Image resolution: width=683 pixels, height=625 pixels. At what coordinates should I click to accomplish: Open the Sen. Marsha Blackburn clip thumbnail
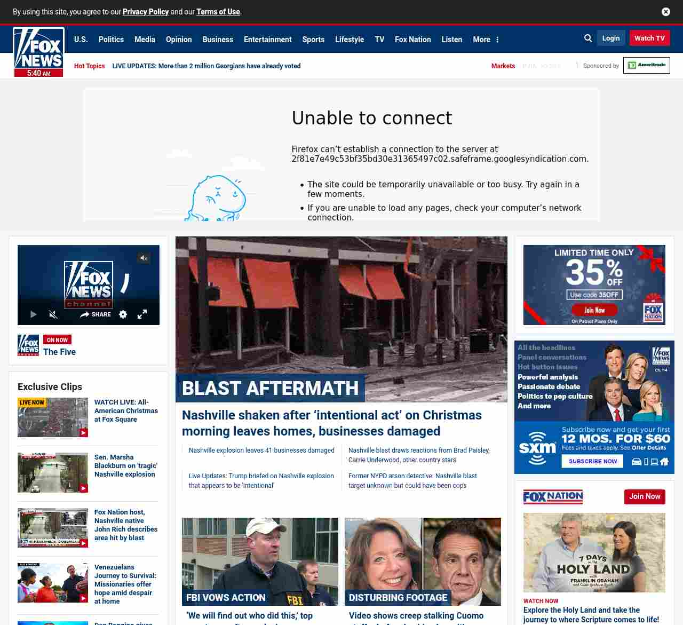point(53,472)
